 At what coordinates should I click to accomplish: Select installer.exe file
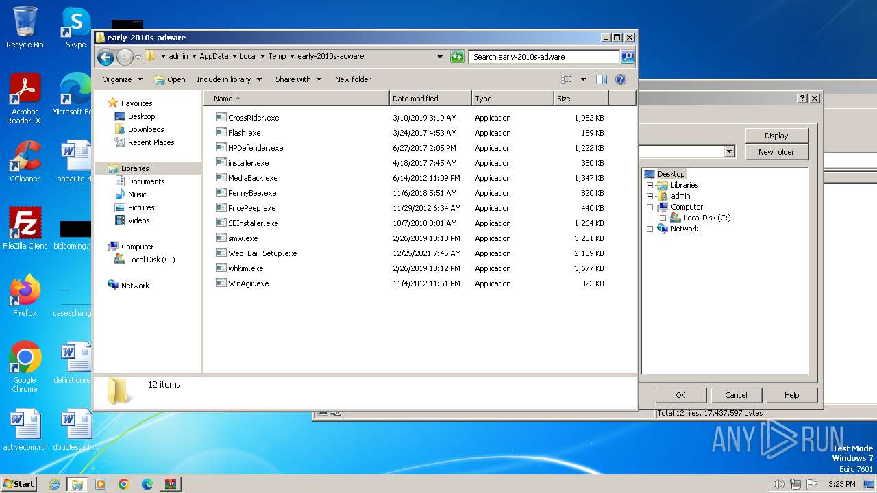[248, 163]
